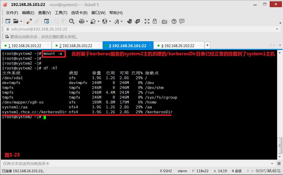Click the Print toolbar icon
The height and width of the screenshot is (175, 283).
point(82,21)
